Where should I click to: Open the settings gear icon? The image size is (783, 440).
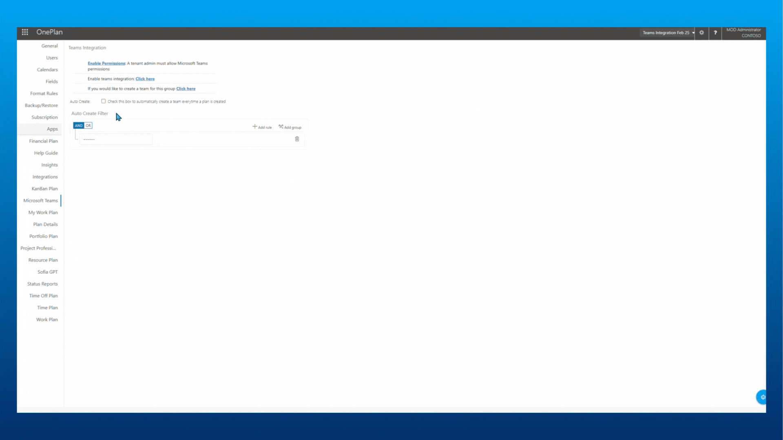coord(701,33)
